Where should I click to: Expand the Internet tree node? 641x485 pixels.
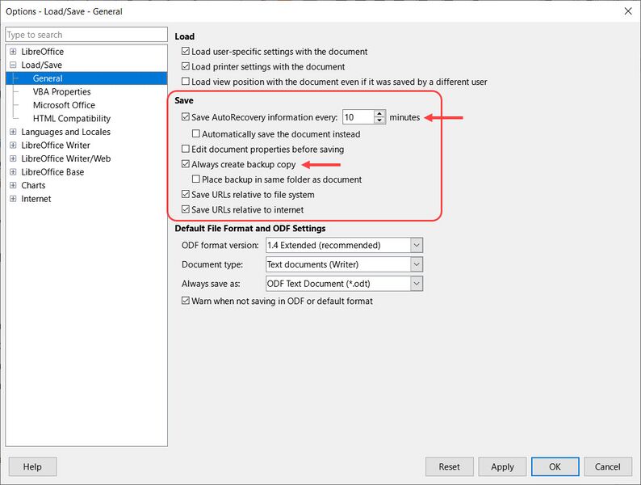pyautogui.click(x=13, y=199)
